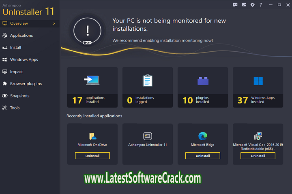This screenshot has width=292, height=194.
Task: Click the Browser plug-ins puzzle icon
Action: (x=5, y=84)
